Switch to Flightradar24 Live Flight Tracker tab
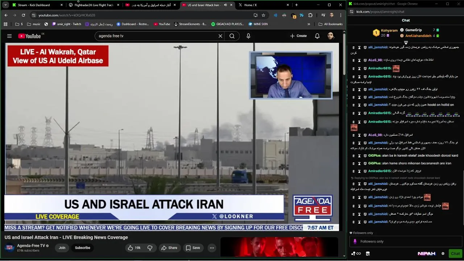The width and height of the screenshot is (464, 261). point(94,5)
